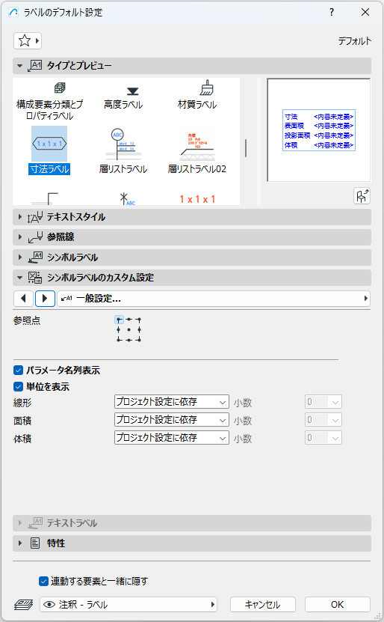Viewport: 384px width, 622px height.
Task: Close the ラベルのデフォルト設定 dialog
Action: [x=365, y=12]
